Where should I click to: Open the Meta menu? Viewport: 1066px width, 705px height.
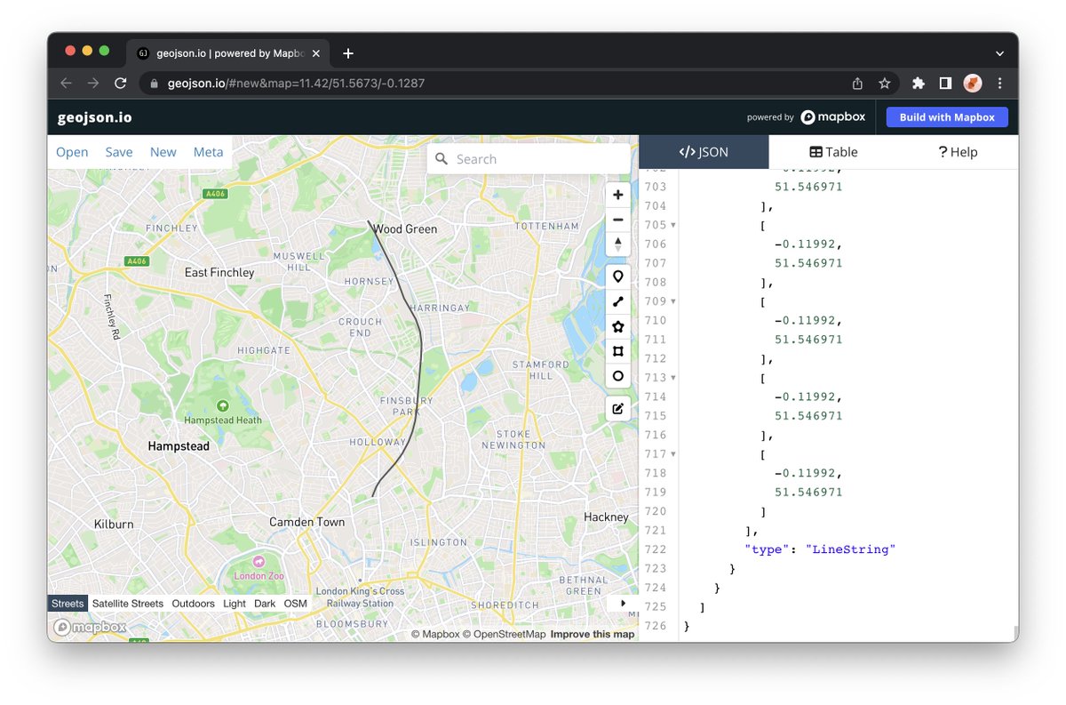[209, 152]
